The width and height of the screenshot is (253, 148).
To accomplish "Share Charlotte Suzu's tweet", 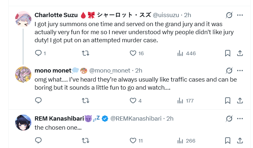I will (240, 53).
